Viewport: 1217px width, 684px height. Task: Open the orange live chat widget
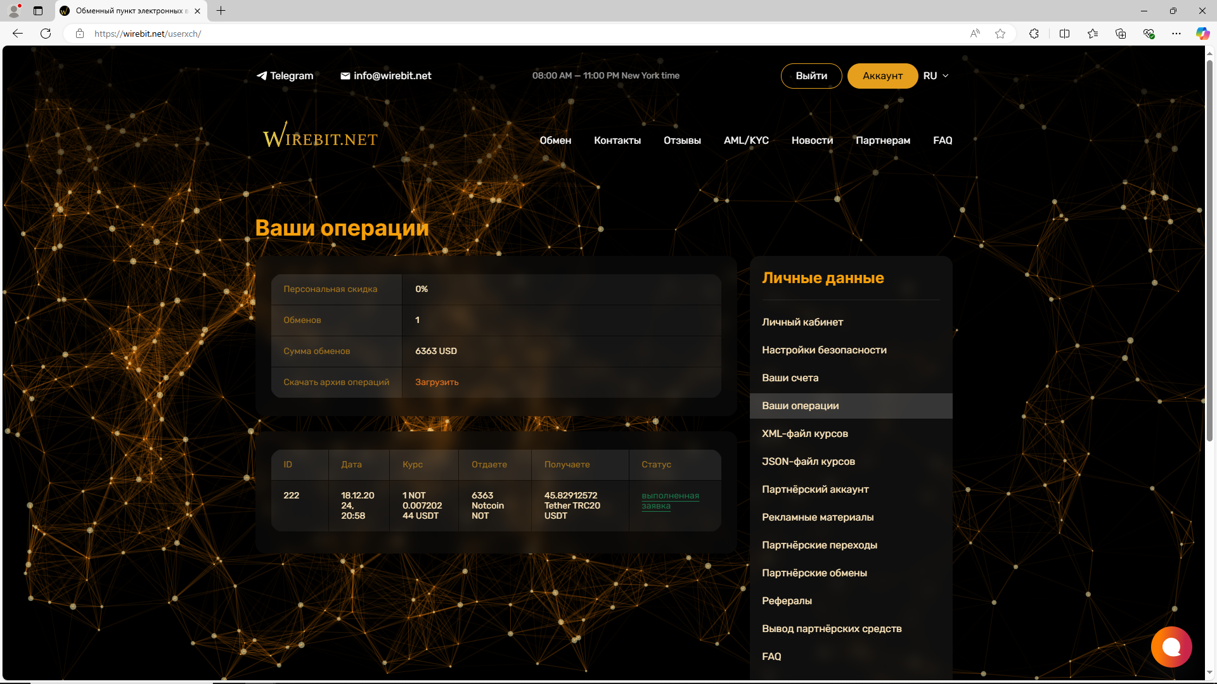[1171, 647]
